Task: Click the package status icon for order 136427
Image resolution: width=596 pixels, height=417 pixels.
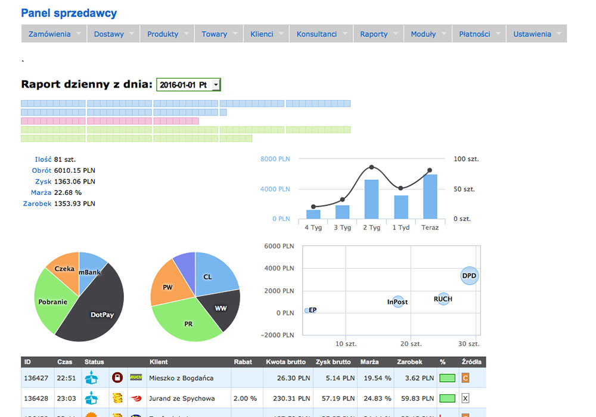Action: pyautogui.click(x=91, y=378)
